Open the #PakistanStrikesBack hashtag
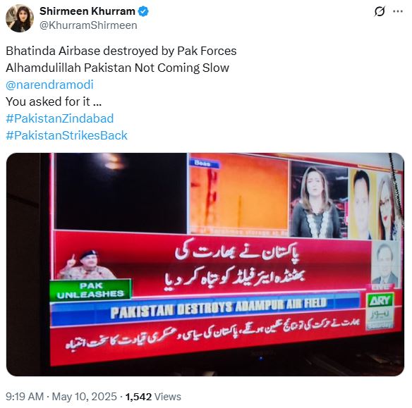 (66, 135)
